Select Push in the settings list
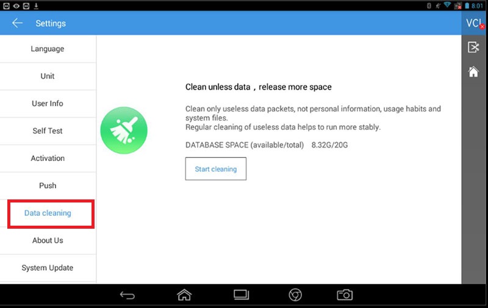The image size is (488, 308). pyautogui.click(x=48, y=185)
